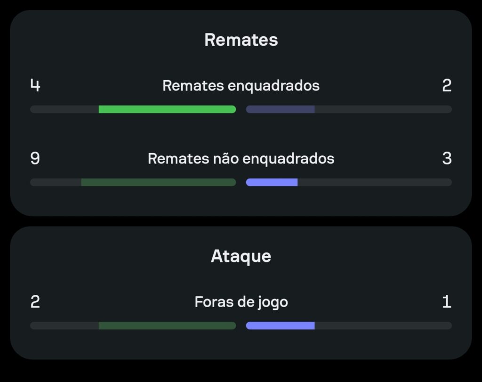
Task: Click the dark green Remates não enquadrados bar
Action: (x=159, y=182)
